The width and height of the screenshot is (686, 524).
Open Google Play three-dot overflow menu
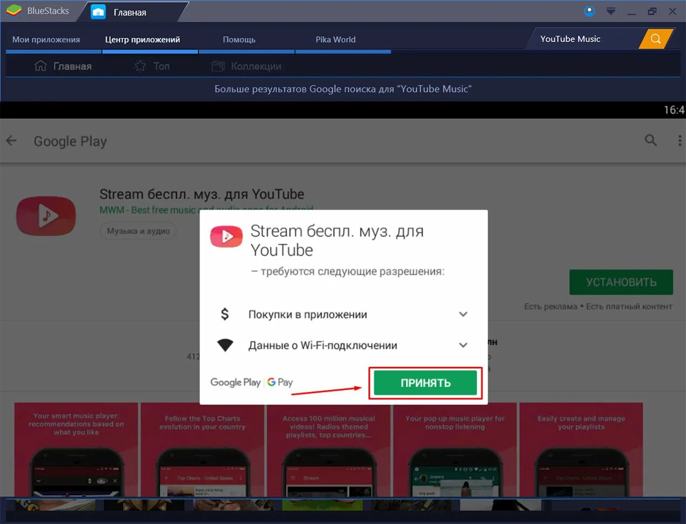pos(680,140)
